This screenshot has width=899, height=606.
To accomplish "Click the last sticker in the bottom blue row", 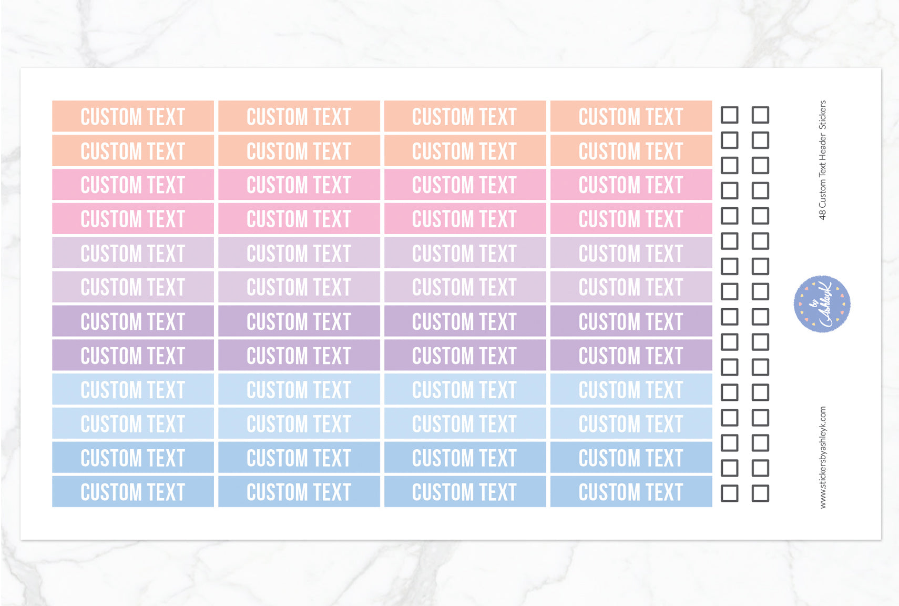I will 631,492.
